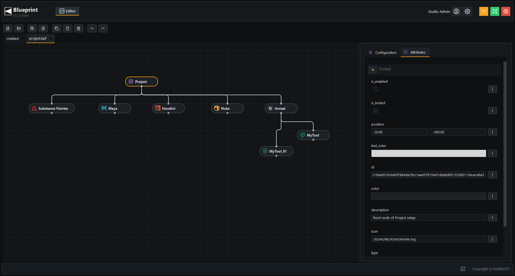
Task: Click the Attributes panel vertical scrollbar
Action: [505, 144]
